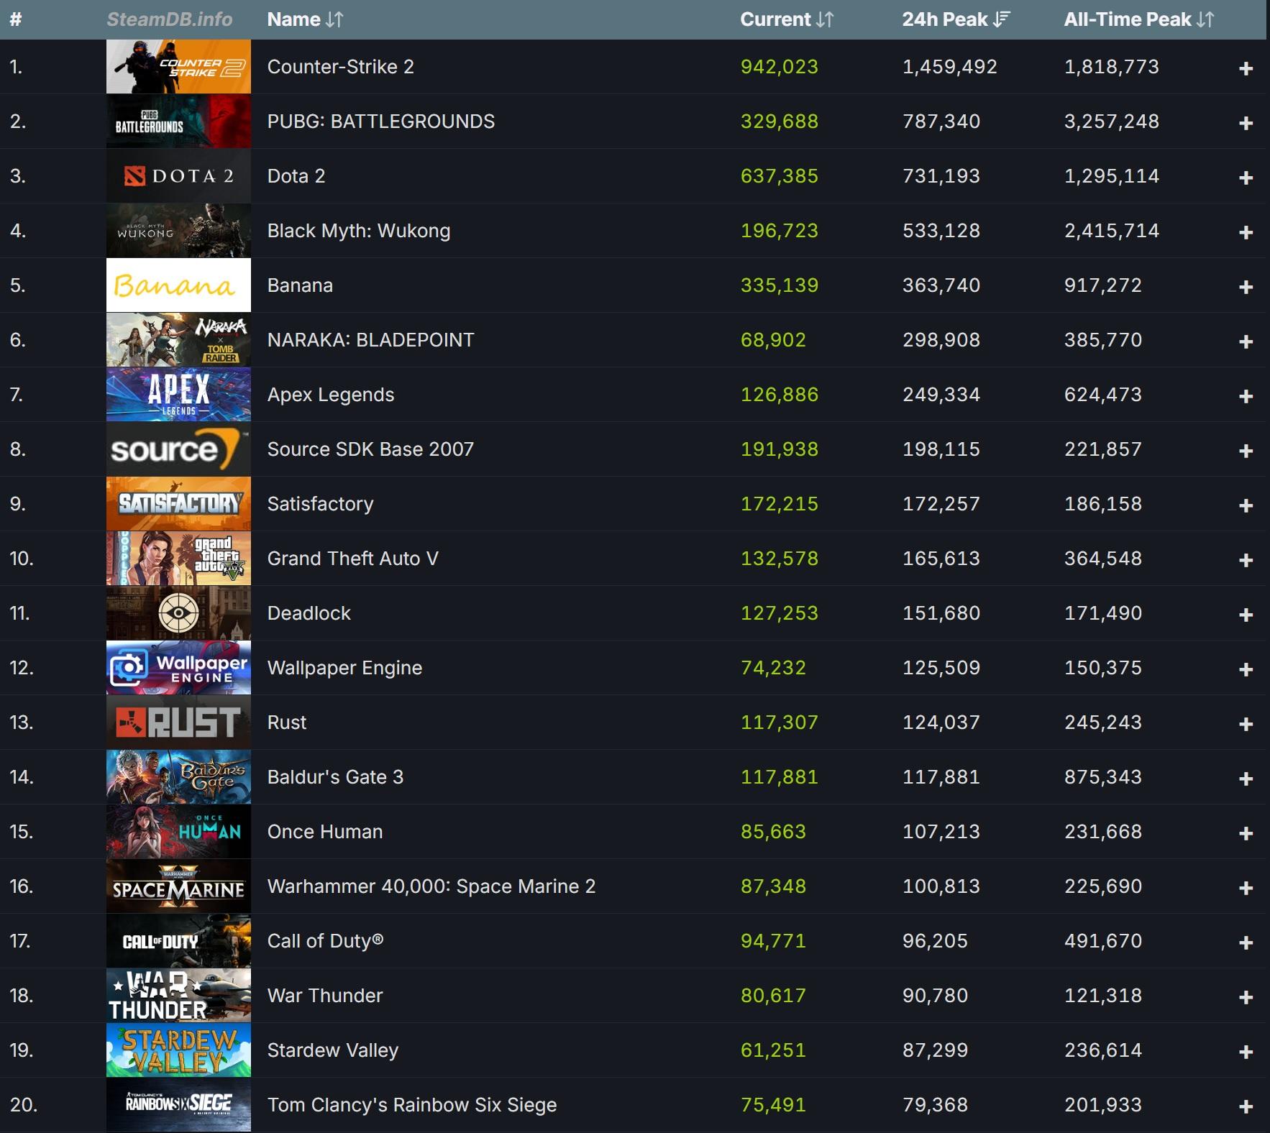Image resolution: width=1270 pixels, height=1133 pixels.
Task: Sort by 24h Peak column header
Action: click(956, 19)
